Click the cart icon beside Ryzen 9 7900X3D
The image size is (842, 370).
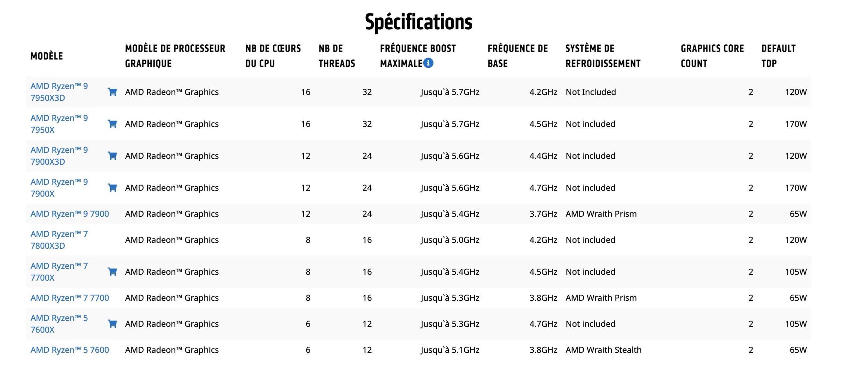click(x=112, y=156)
